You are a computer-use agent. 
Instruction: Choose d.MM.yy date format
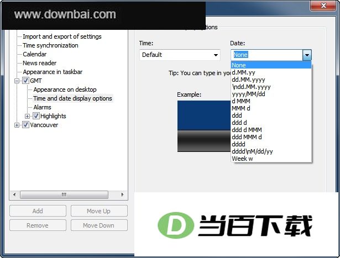point(271,72)
